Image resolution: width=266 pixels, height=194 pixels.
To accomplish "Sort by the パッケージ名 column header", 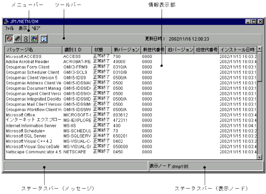I will tap(34, 50).
